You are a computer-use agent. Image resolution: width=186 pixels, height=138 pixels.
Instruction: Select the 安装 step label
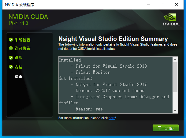pyautogui.click(x=18, y=67)
